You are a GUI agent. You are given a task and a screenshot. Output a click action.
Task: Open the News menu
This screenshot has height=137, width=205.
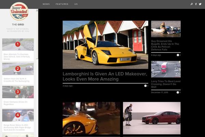tap(46, 4)
